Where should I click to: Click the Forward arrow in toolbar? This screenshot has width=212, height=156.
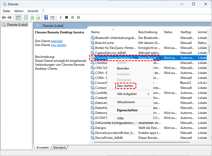10,17
